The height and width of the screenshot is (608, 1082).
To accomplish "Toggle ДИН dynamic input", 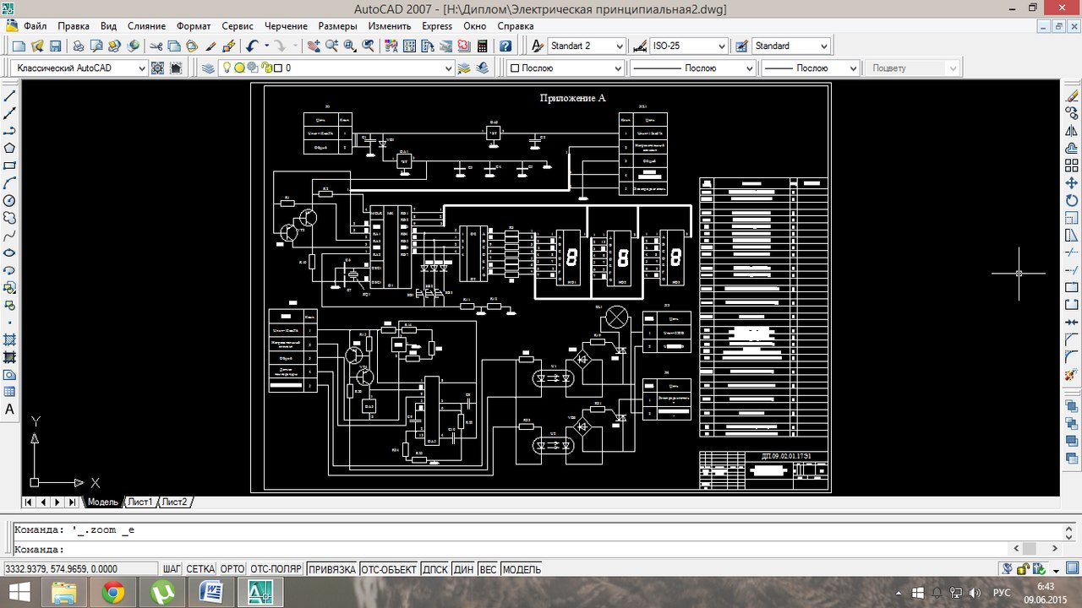I will click(x=463, y=569).
